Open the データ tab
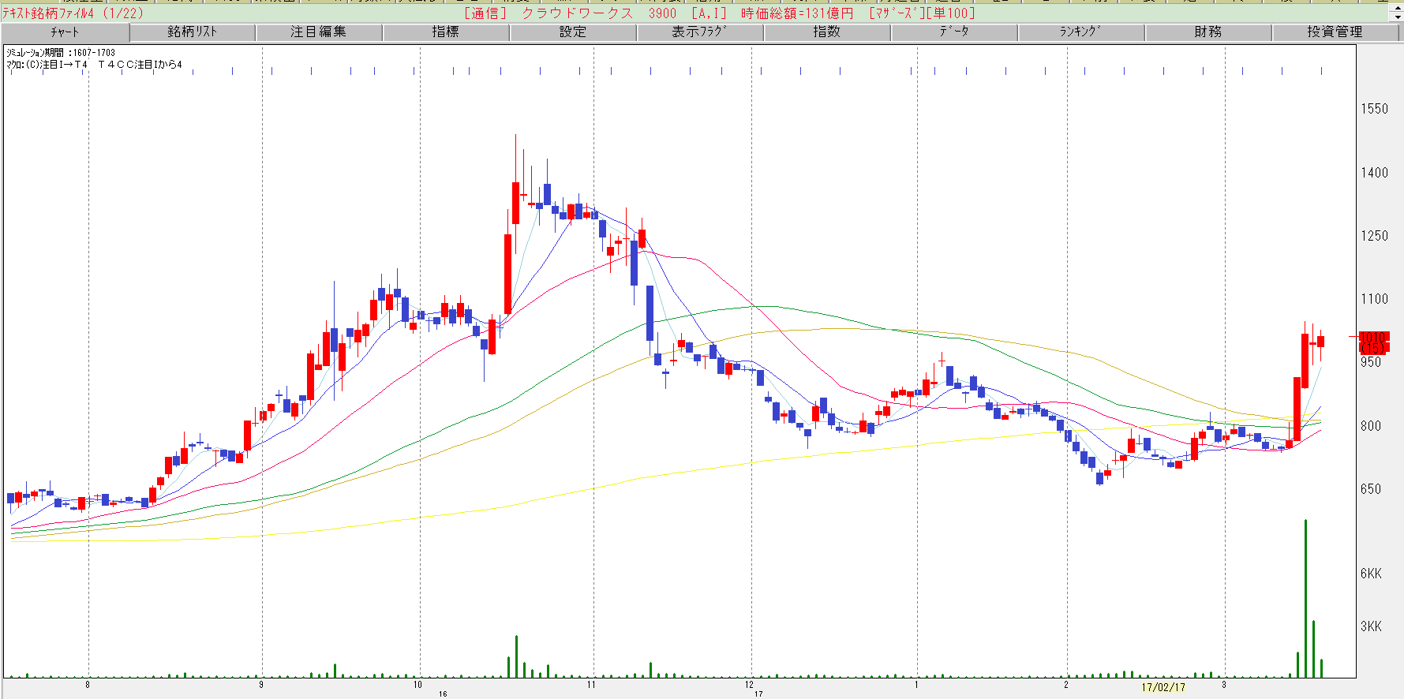 953,32
